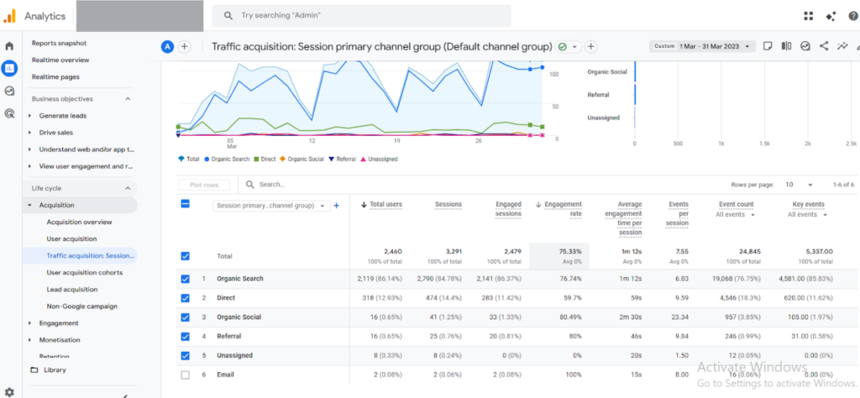This screenshot has height=398, width=860.
Task: Open the Library link
Action: (55, 369)
